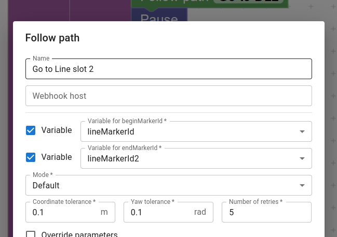Open the 'Variable for beginMarkerId' dropdown
Screen dimensions: 337x237
pos(196,131)
